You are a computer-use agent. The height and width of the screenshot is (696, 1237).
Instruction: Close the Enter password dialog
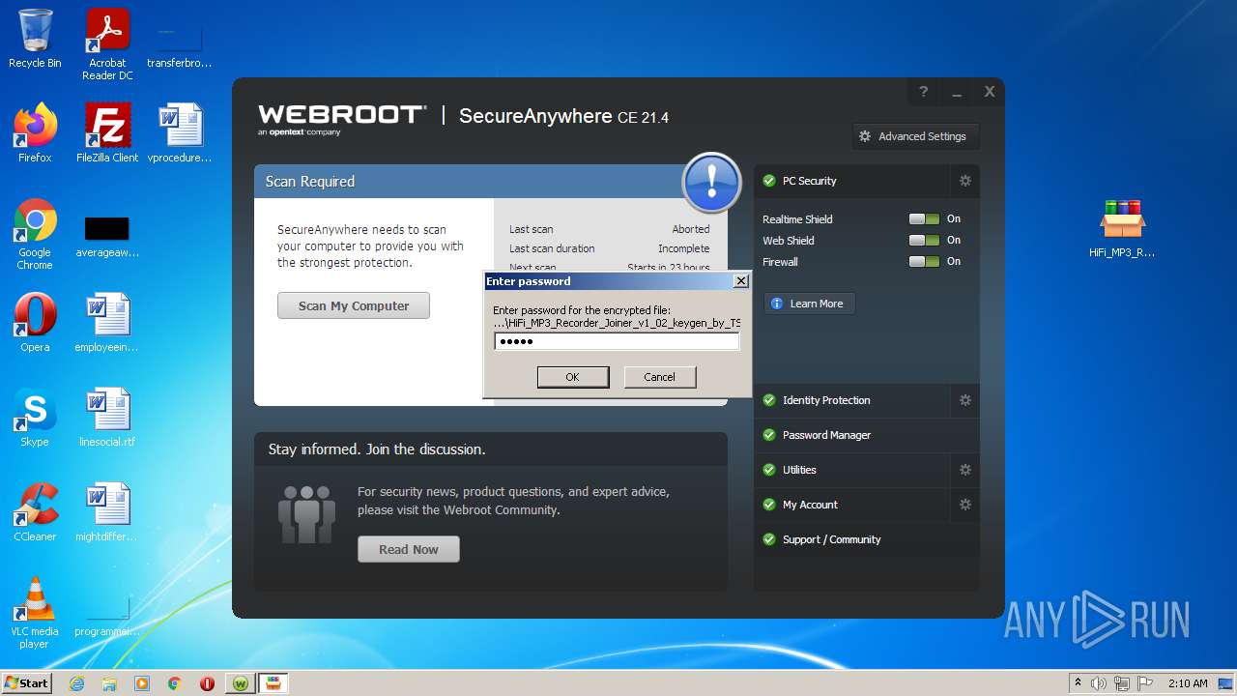741,281
